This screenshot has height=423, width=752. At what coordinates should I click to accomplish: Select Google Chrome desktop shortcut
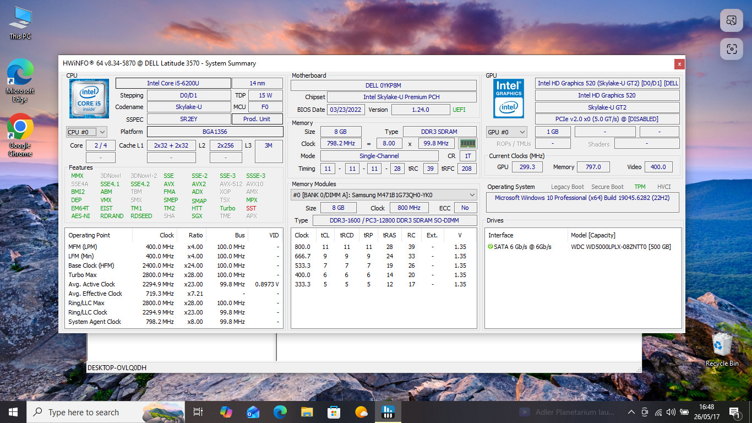coord(20,136)
